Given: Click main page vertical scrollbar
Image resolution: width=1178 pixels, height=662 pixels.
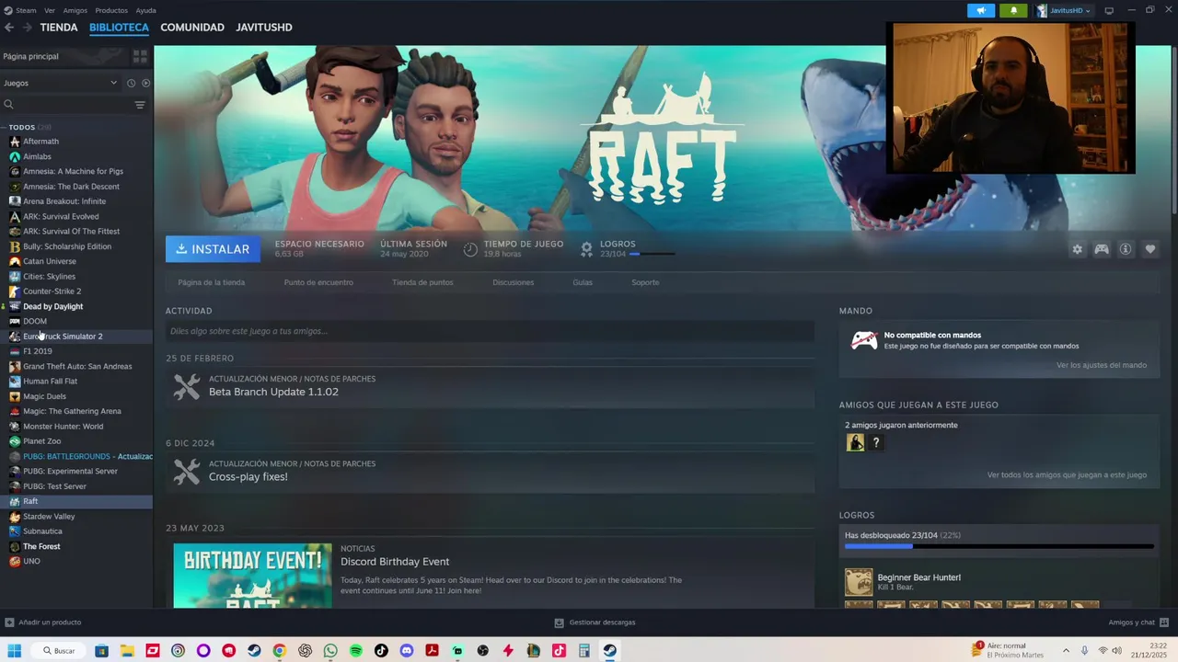Looking at the screenshot, I should (x=1173, y=129).
